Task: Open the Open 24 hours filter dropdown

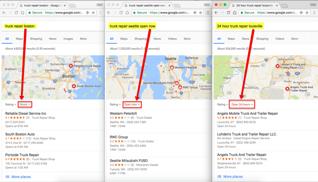Action: [242, 105]
